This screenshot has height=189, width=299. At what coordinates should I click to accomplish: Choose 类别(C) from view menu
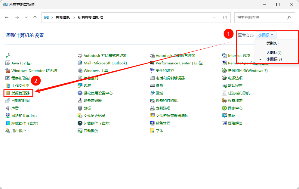click(x=272, y=43)
